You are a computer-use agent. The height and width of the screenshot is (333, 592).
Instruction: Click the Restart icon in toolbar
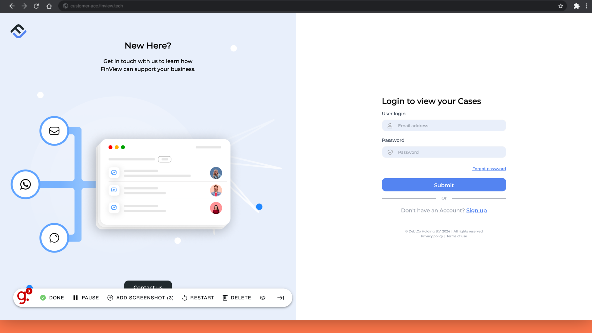point(185,297)
